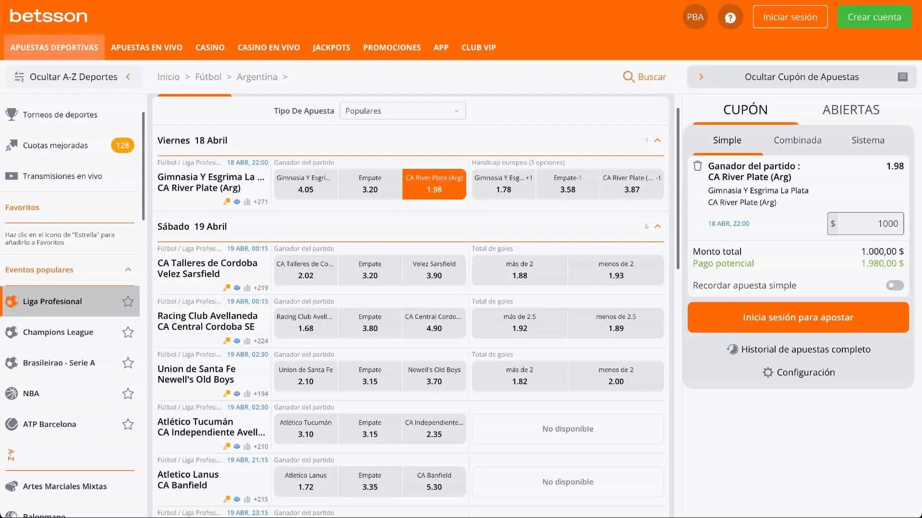The height and width of the screenshot is (518, 922).
Task: Switch to the Sistema bet tab
Action: [x=868, y=140]
